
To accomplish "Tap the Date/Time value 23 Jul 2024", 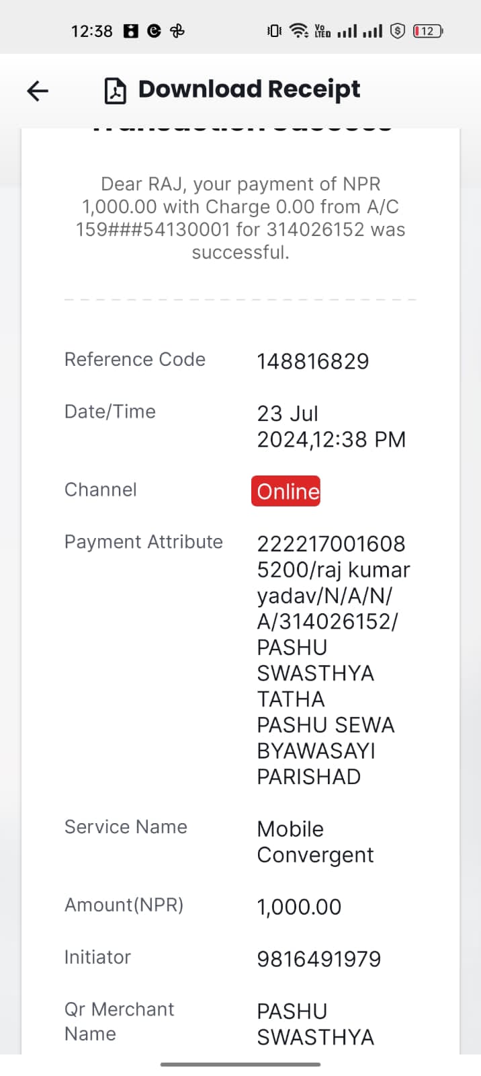I will 331,426.
